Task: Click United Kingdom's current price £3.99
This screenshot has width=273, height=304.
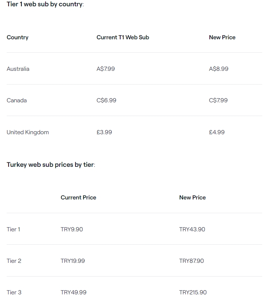Action: pyautogui.click(x=104, y=132)
